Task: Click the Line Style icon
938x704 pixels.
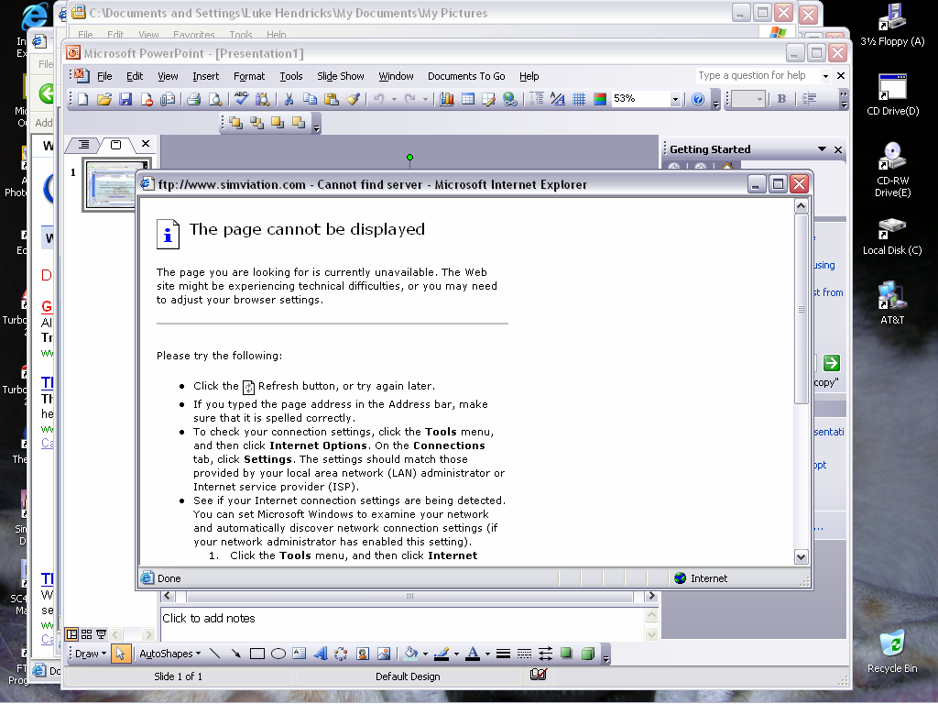Action: pos(503,654)
